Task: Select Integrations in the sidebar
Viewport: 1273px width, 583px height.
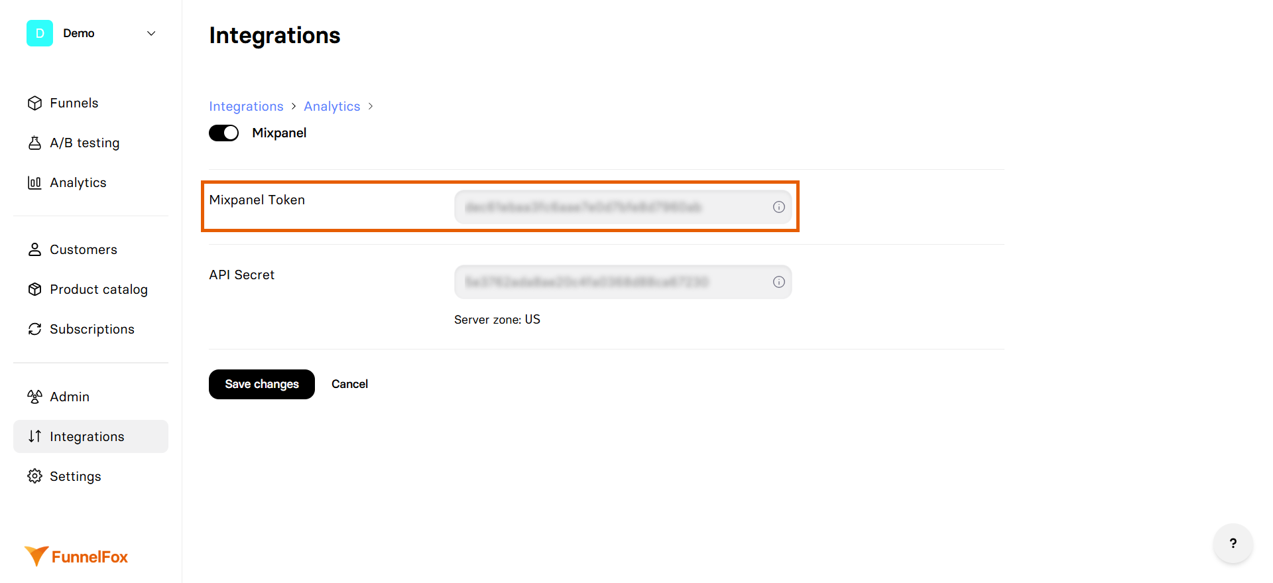Action: pos(91,436)
